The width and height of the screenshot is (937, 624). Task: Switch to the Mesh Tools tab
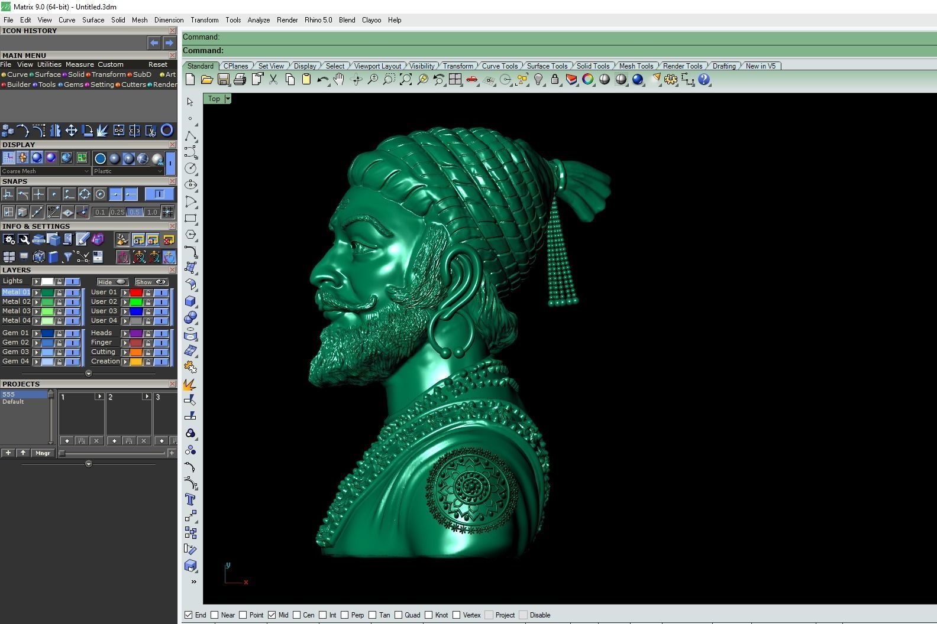click(x=636, y=66)
